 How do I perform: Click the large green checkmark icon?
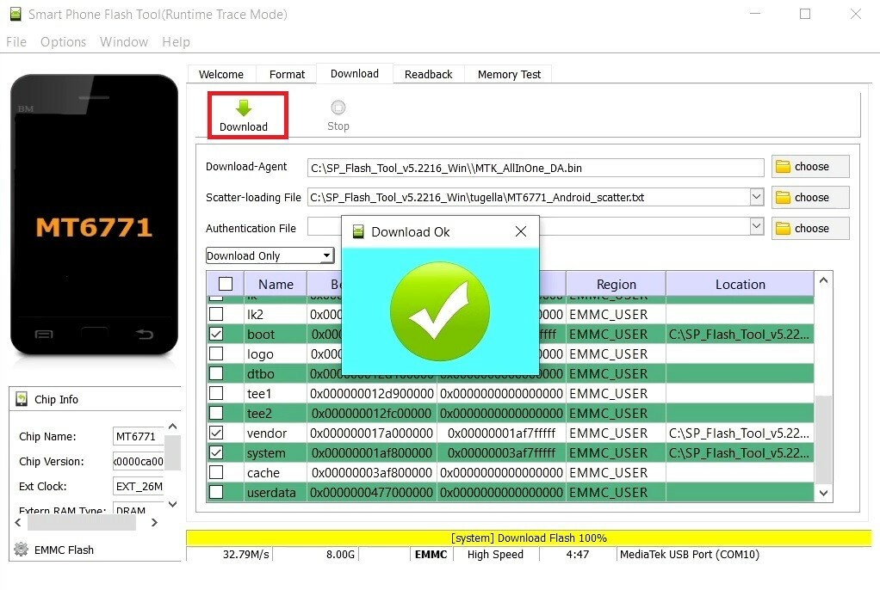click(439, 311)
